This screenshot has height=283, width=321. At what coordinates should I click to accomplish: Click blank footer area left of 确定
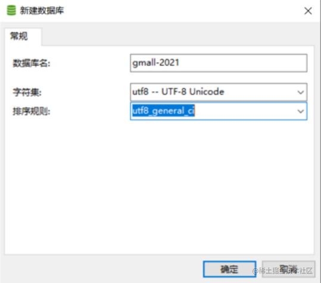coord(102,269)
